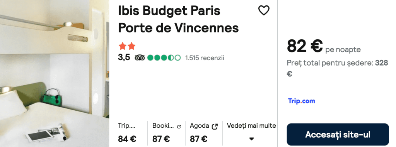
Task: Click the Agoda provider name
Action: 200,125
